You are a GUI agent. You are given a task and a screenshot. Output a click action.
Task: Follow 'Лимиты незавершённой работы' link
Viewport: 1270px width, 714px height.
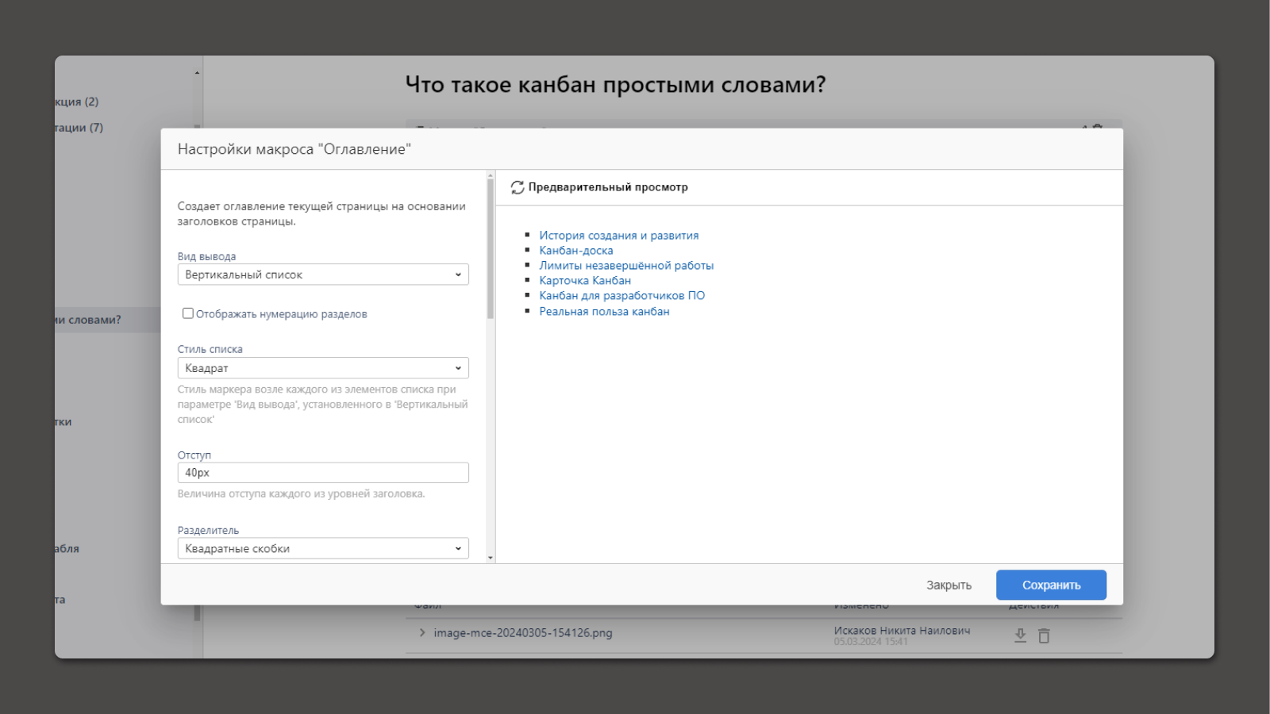[625, 266]
